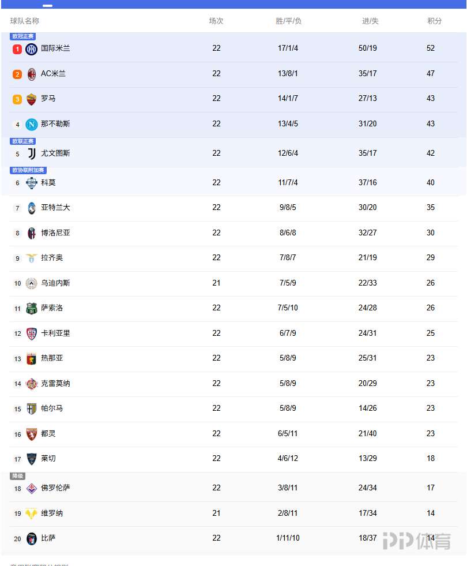Image resolution: width=467 pixels, height=566 pixels.
Task: Click the Parma (帕尔马) club crest
Action: click(31, 408)
